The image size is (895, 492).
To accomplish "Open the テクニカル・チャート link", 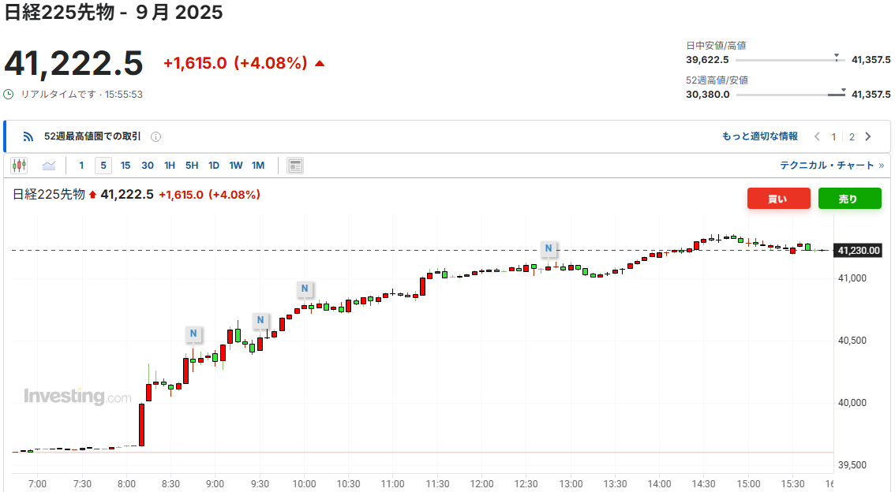I will coord(832,166).
